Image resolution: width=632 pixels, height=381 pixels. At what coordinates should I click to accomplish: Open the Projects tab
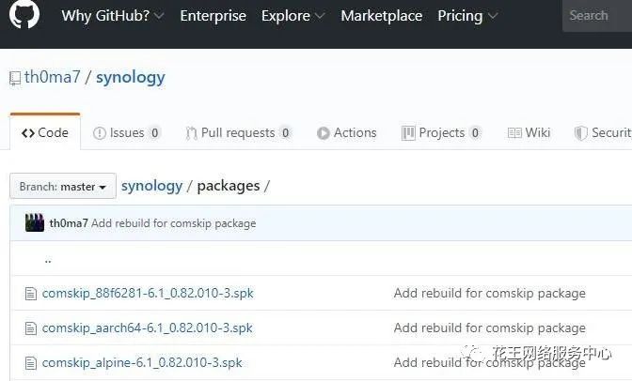pos(440,133)
